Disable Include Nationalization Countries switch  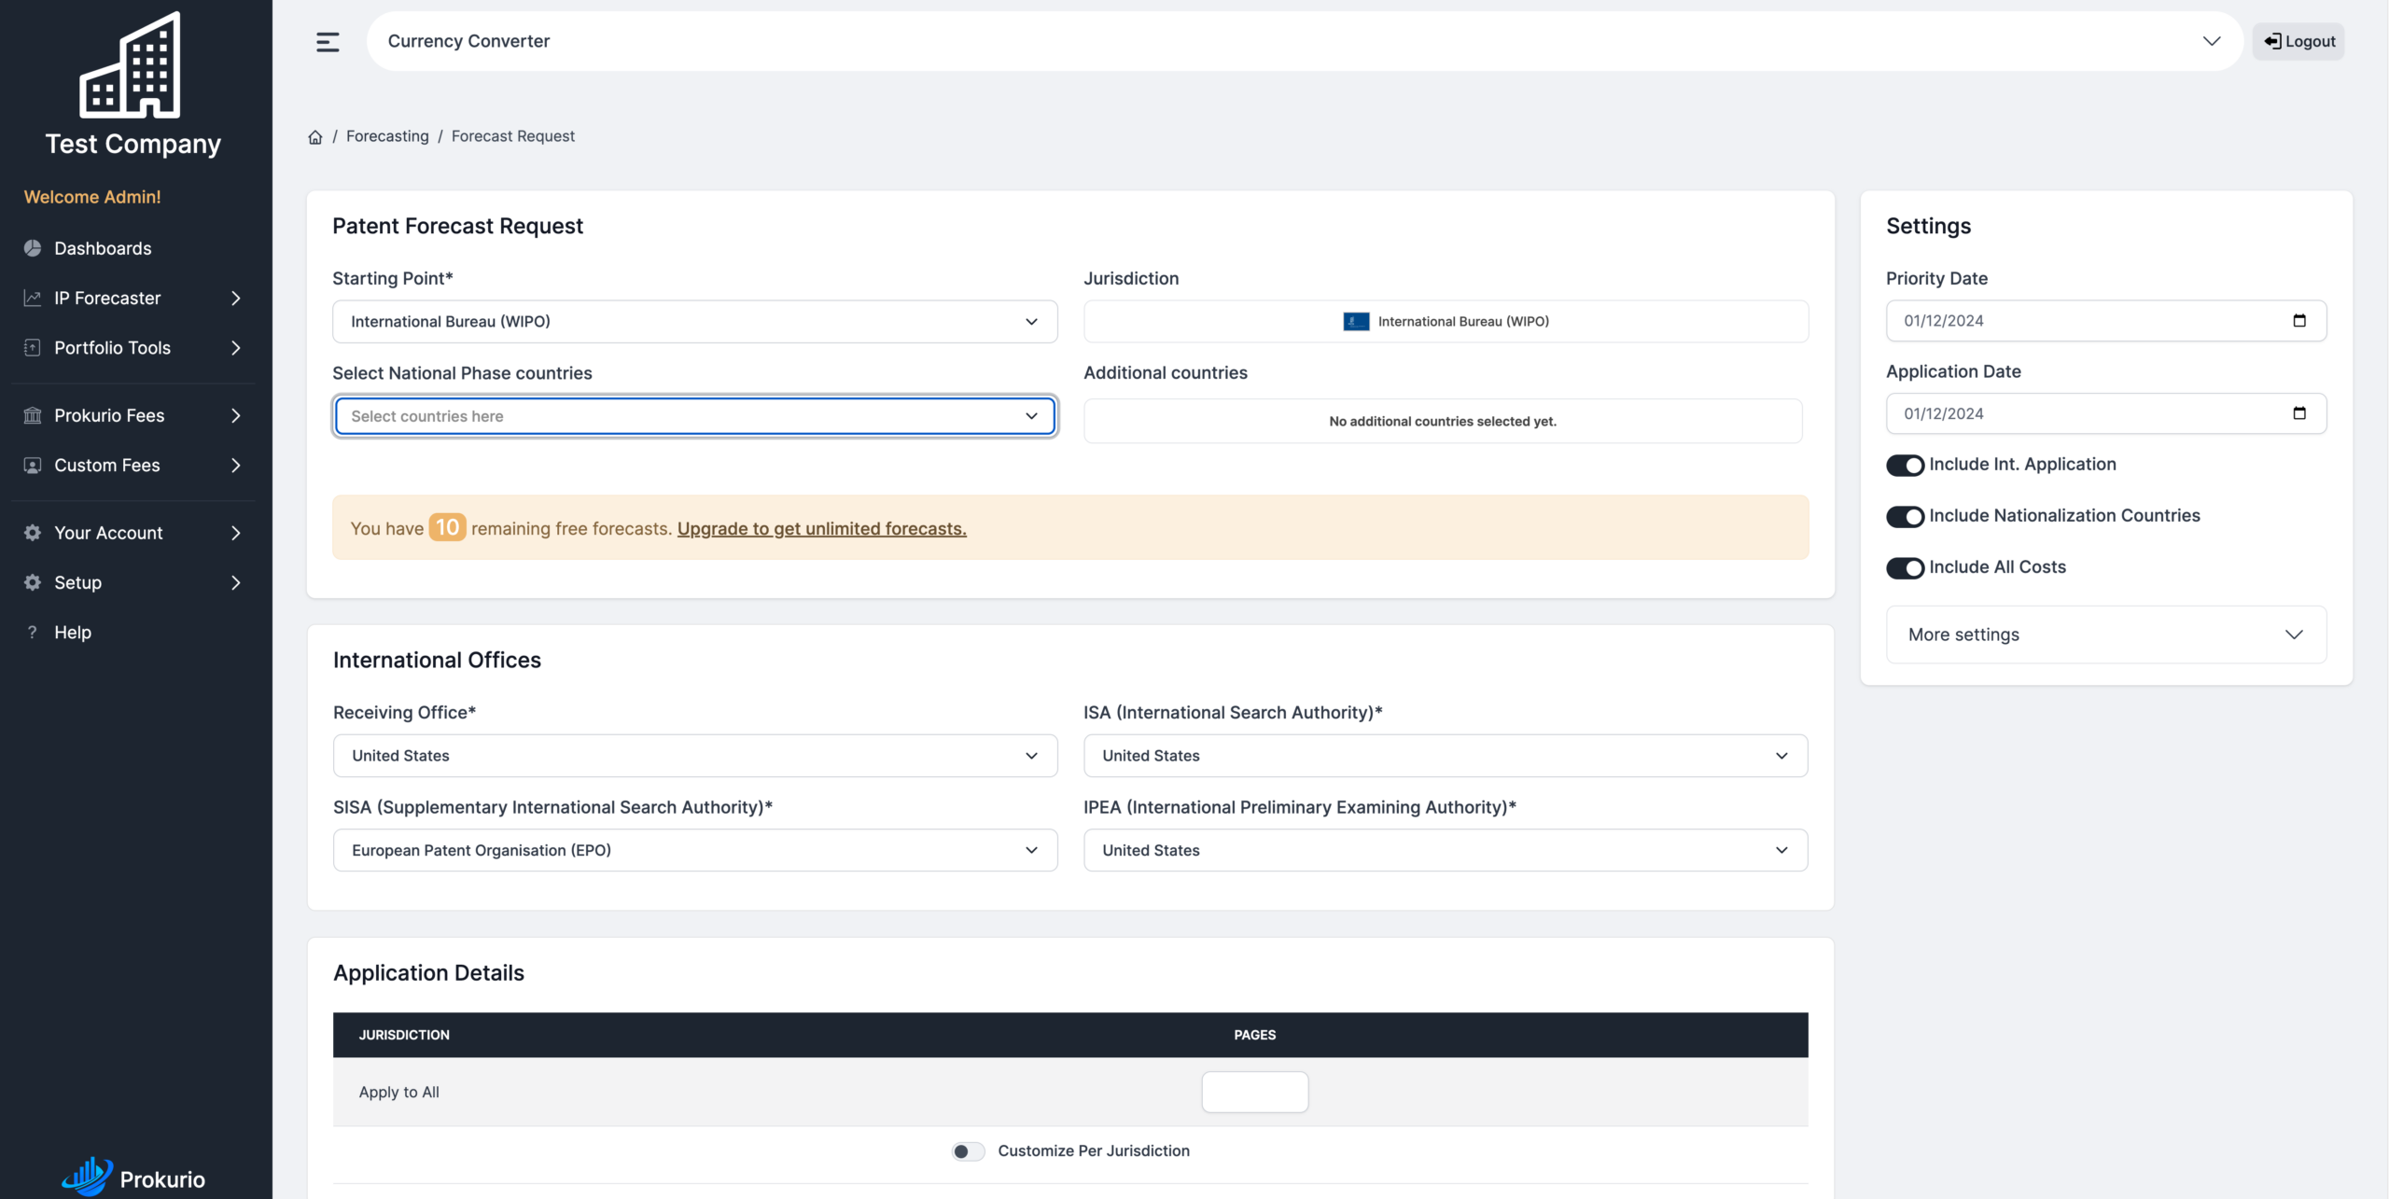1905,516
